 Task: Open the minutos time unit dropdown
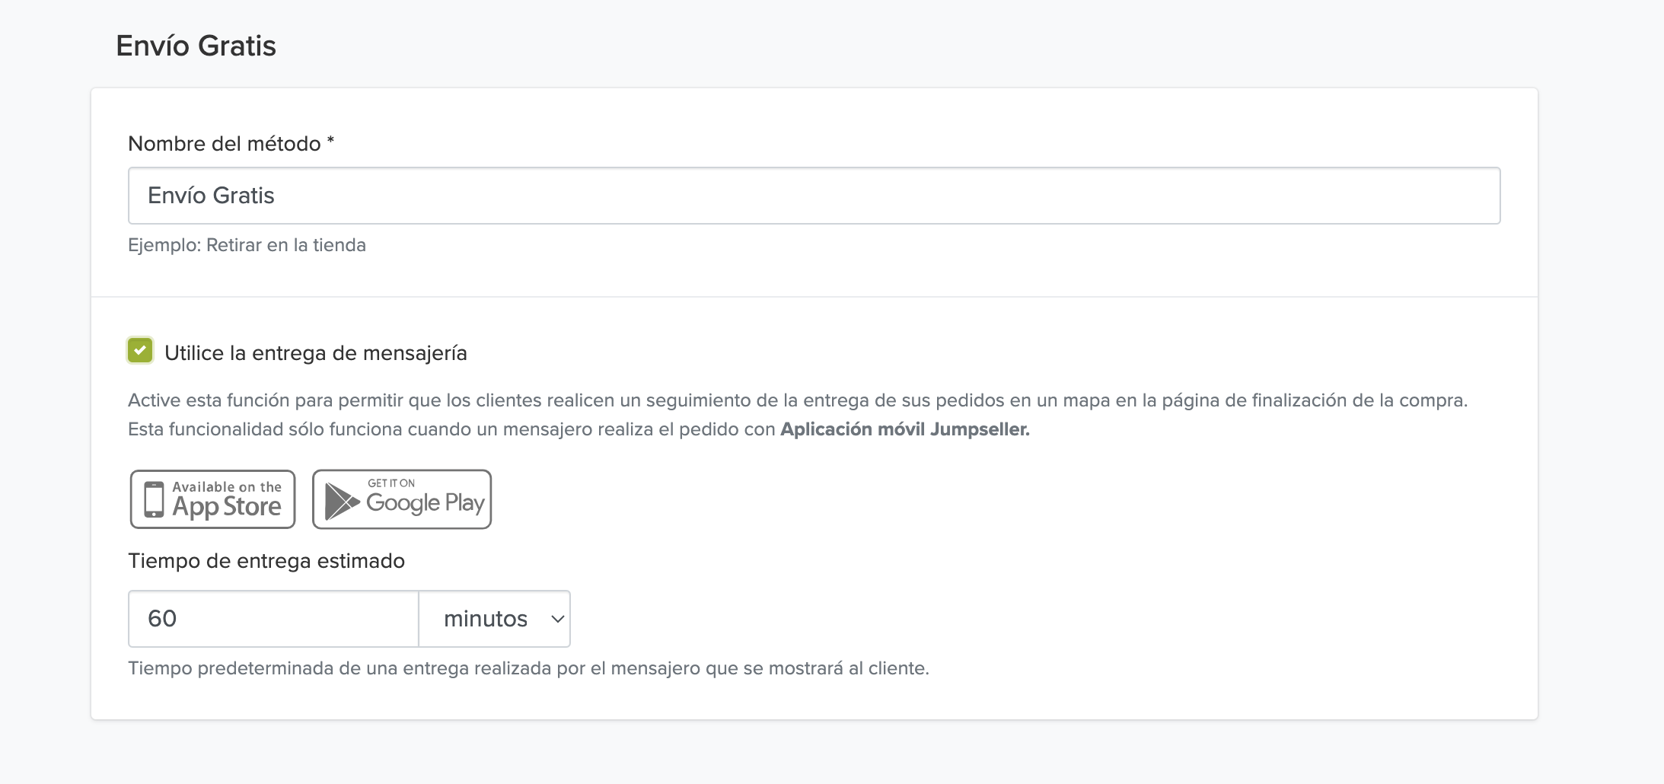(494, 619)
